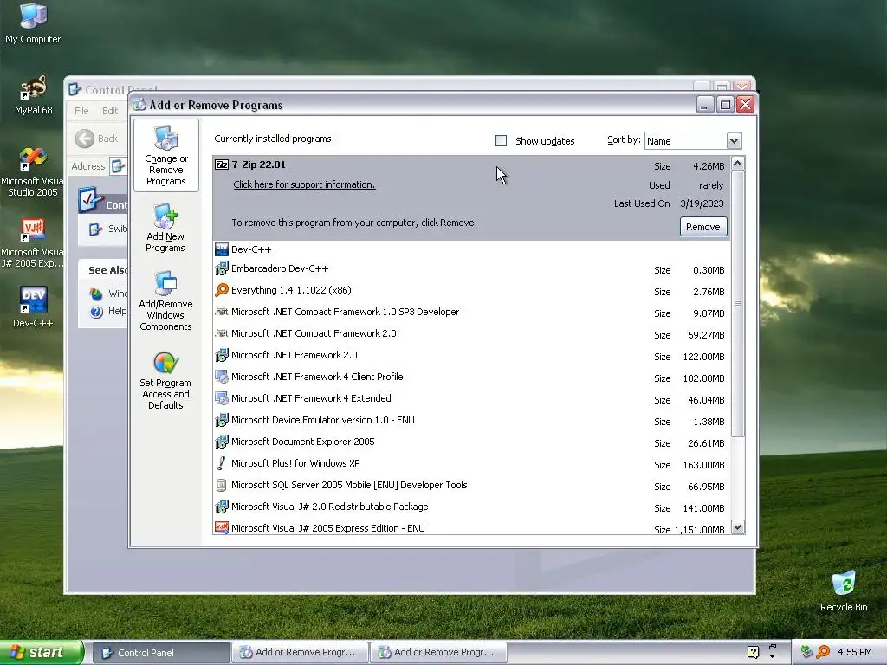Click here for support information link
887x665 pixels.
click(304, 184)
